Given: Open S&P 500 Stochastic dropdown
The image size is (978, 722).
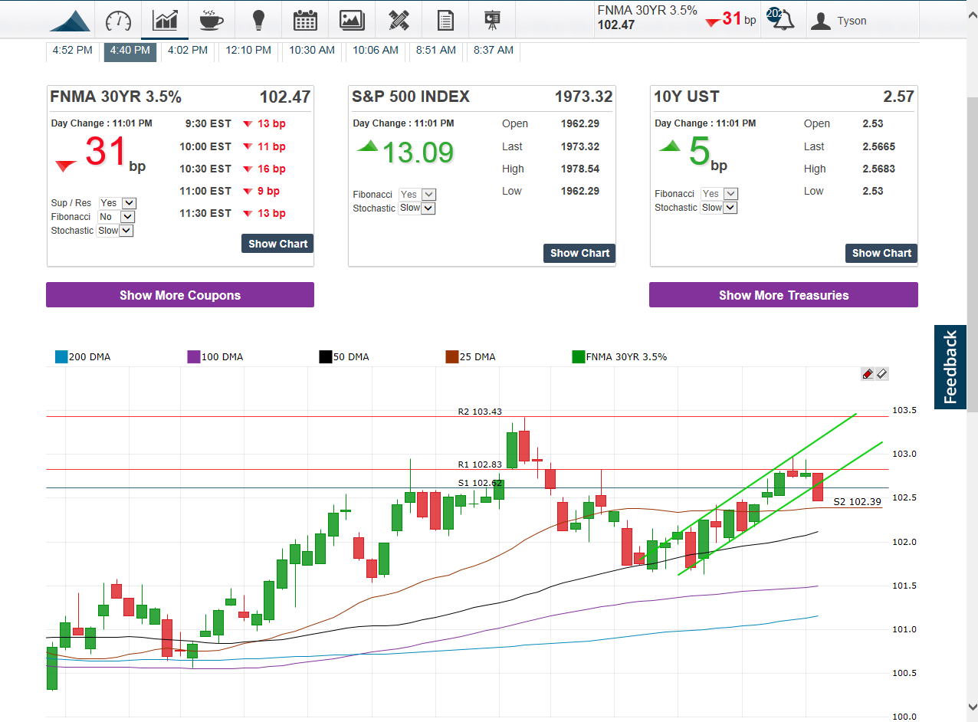Looking at the screenshot, I should point(417,208).
